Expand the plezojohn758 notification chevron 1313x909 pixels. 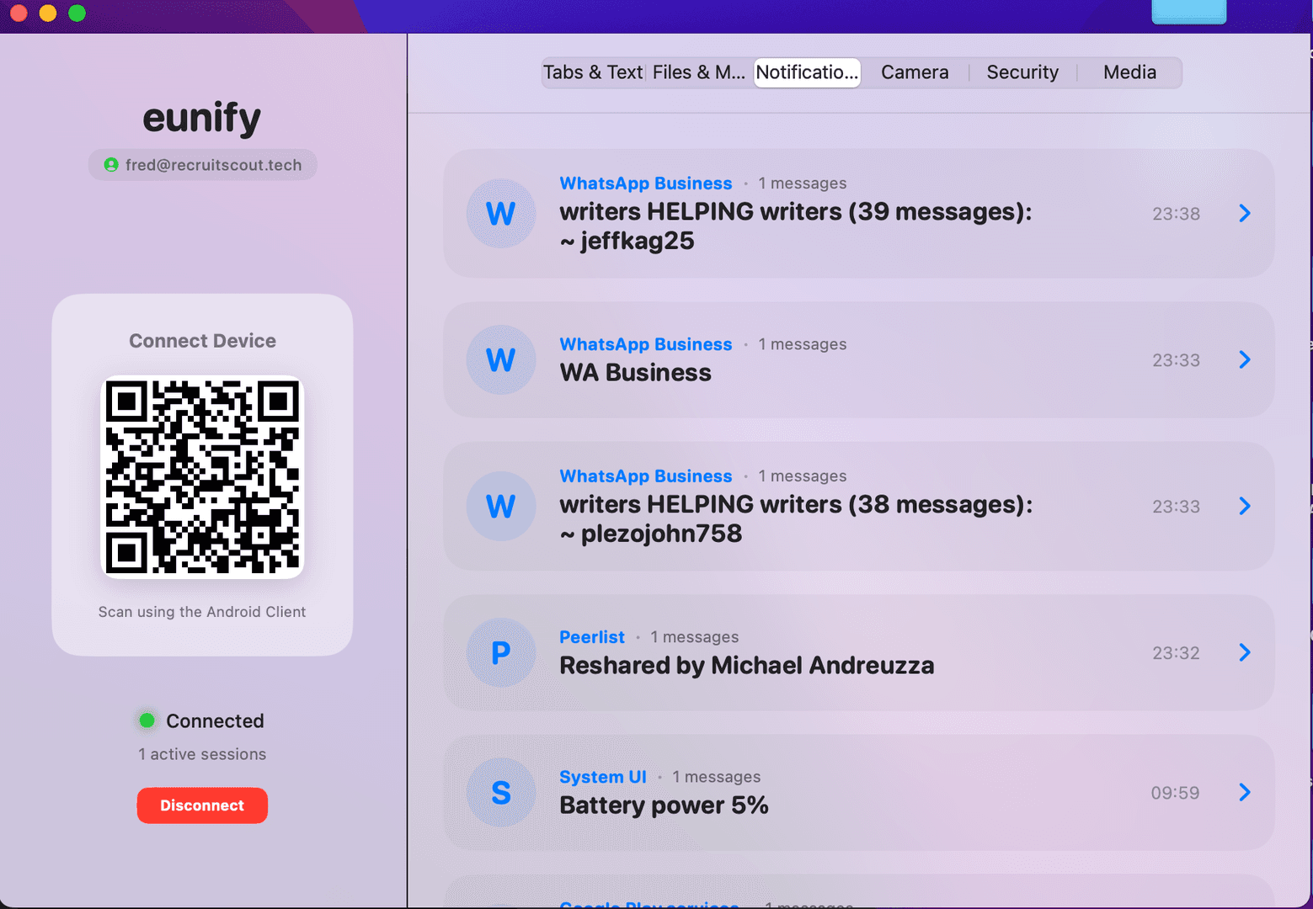pos(1245,507)
